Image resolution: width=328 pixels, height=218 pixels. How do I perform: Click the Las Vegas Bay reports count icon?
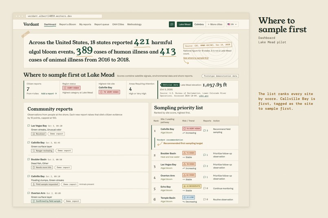204,166
